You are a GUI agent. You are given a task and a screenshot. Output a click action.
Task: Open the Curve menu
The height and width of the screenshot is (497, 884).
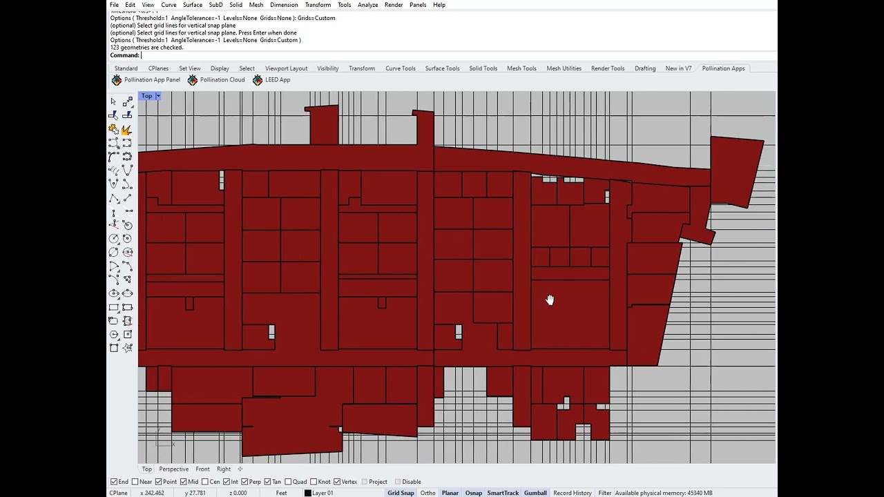point(169,5)
